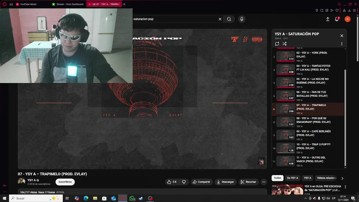Start voice search with microphone icon
Screen dimensions: 359x202
242,19
